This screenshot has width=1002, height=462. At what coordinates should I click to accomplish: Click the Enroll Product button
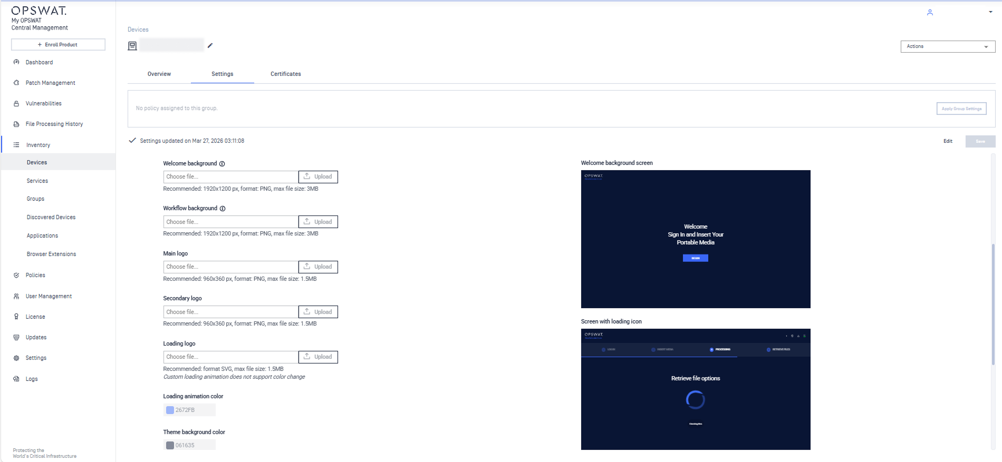pyautogui.click(x=58, y=44)
